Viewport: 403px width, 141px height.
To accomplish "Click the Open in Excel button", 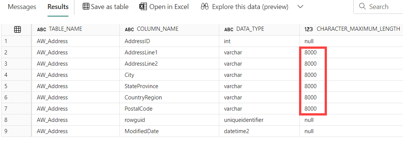I will coord(164,7).
